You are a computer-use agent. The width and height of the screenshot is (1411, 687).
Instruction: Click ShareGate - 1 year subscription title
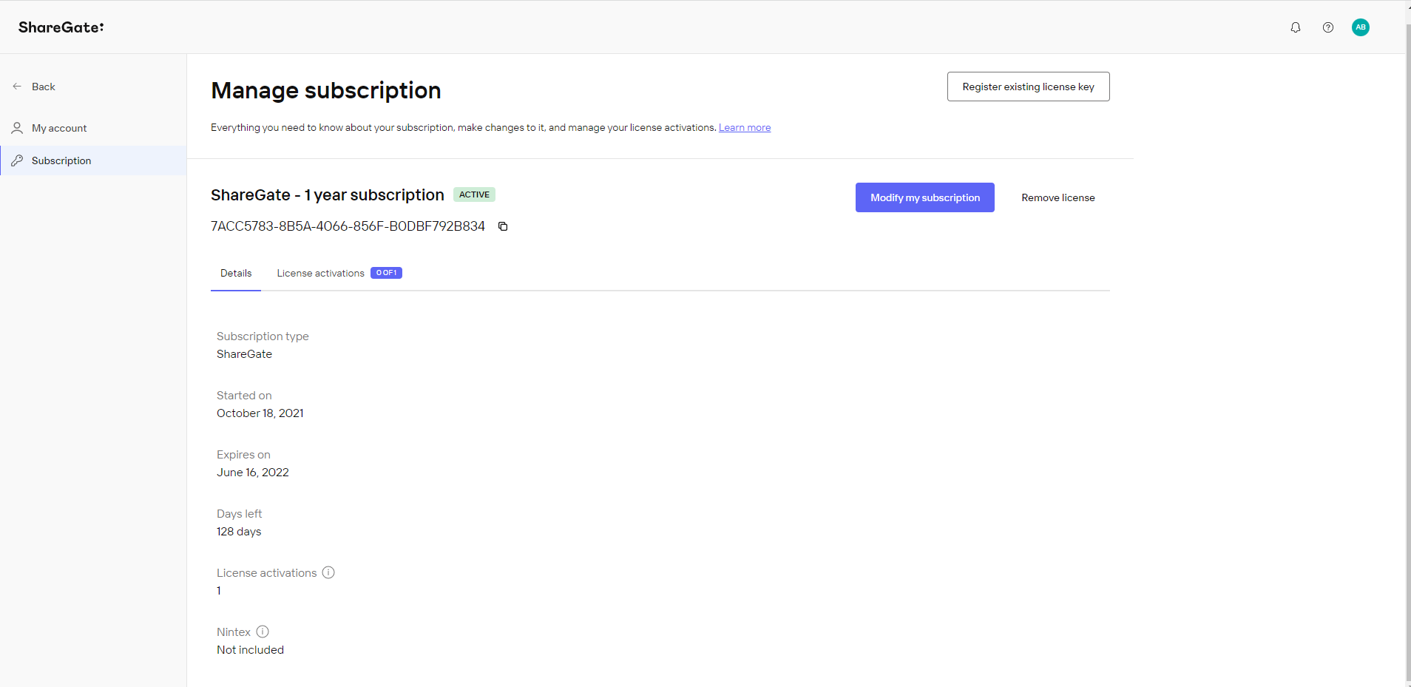click(x=328, y=195)
